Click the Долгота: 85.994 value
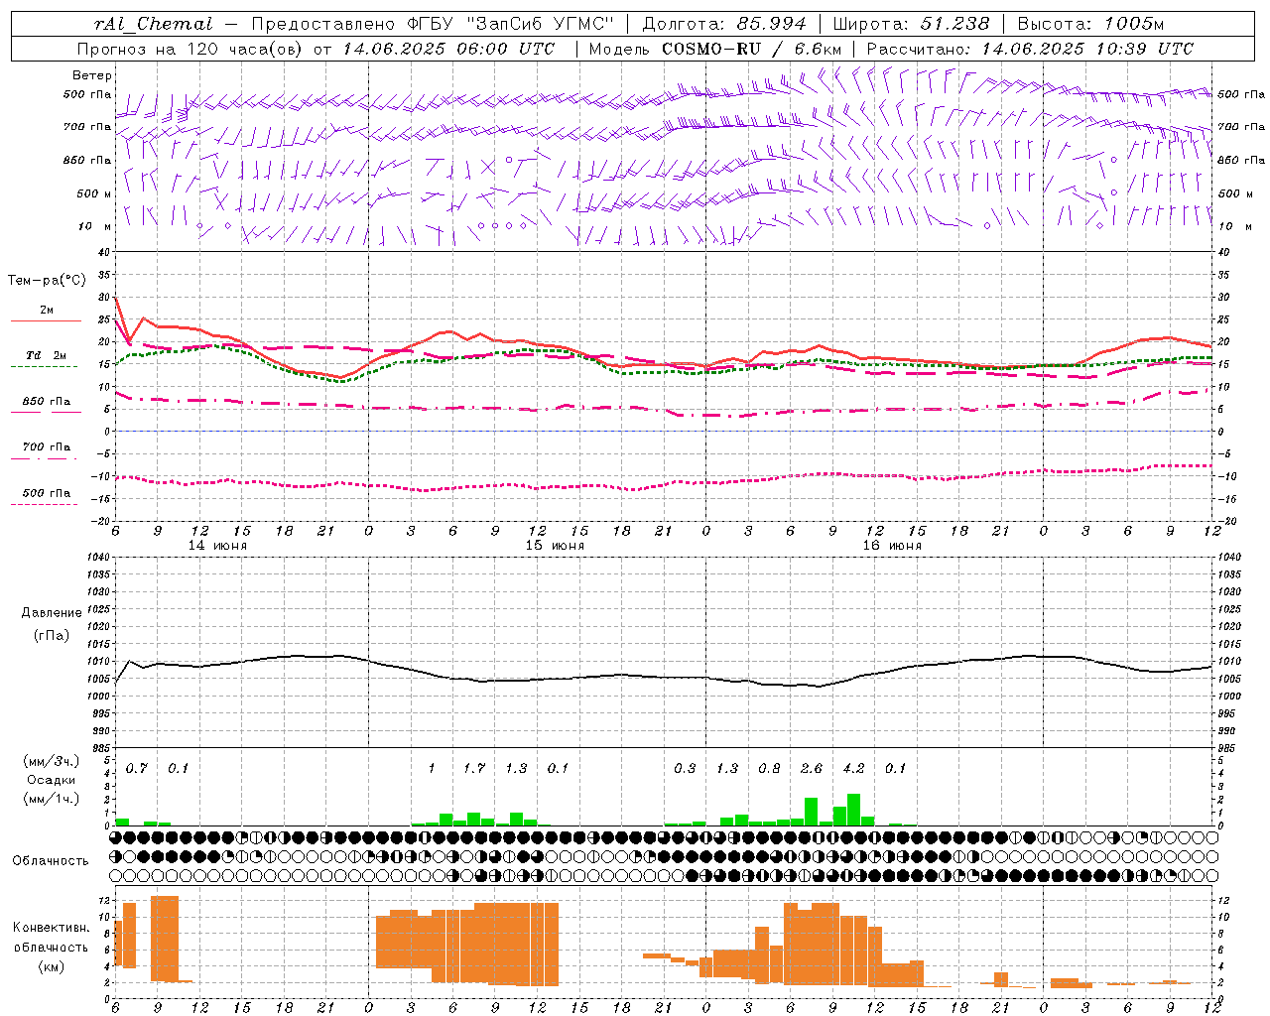 pyautogui.click(x=724, y=24)
